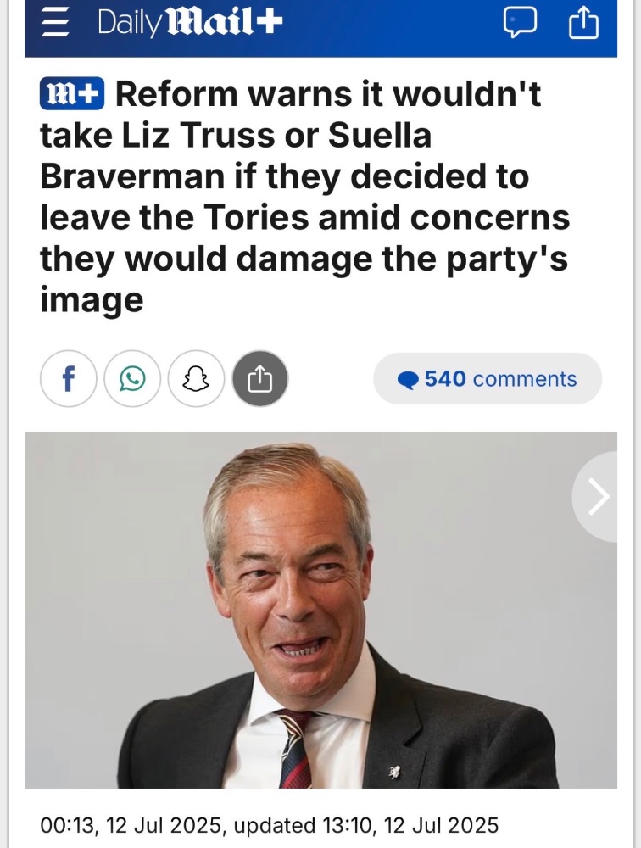
Task: Tap the Daily Mail+ logo
Action: pos(190,23)
